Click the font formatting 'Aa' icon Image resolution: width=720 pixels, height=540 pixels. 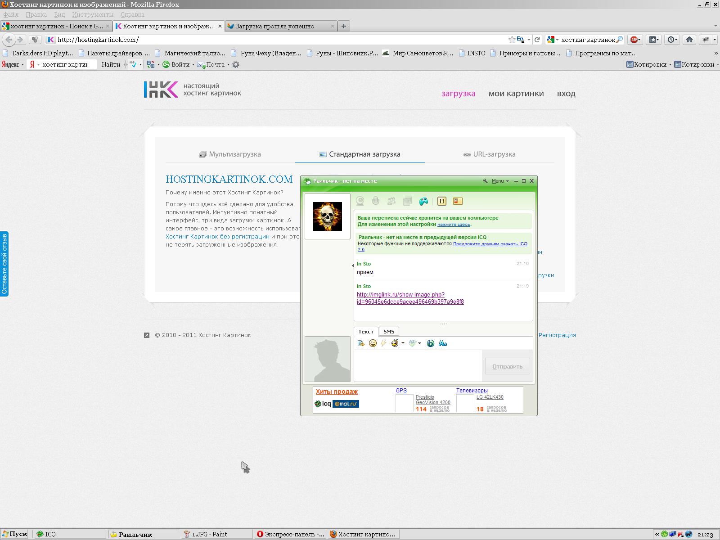pos(442,343)
